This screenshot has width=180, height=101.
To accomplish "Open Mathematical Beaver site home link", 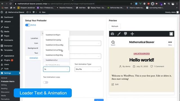I will click(15, 12).
